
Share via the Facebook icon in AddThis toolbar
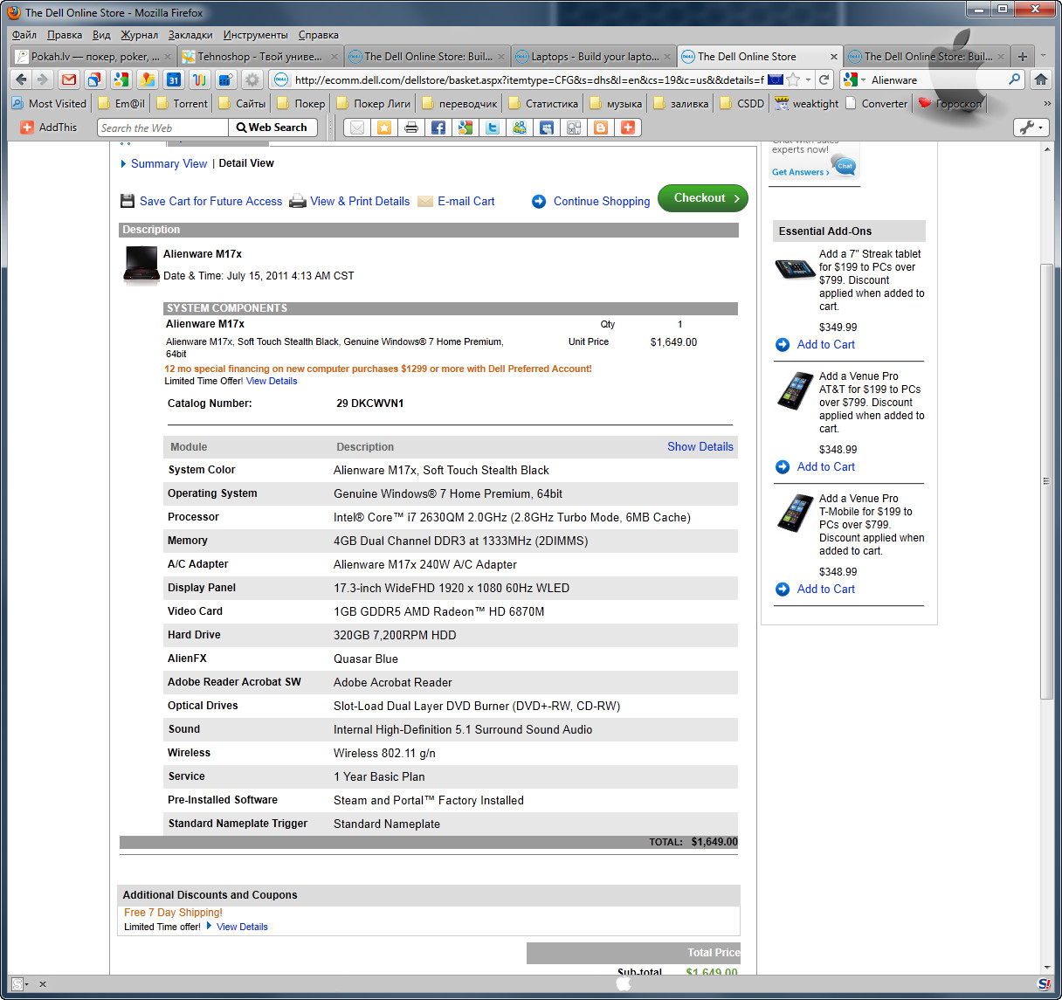tap(438, 128)
